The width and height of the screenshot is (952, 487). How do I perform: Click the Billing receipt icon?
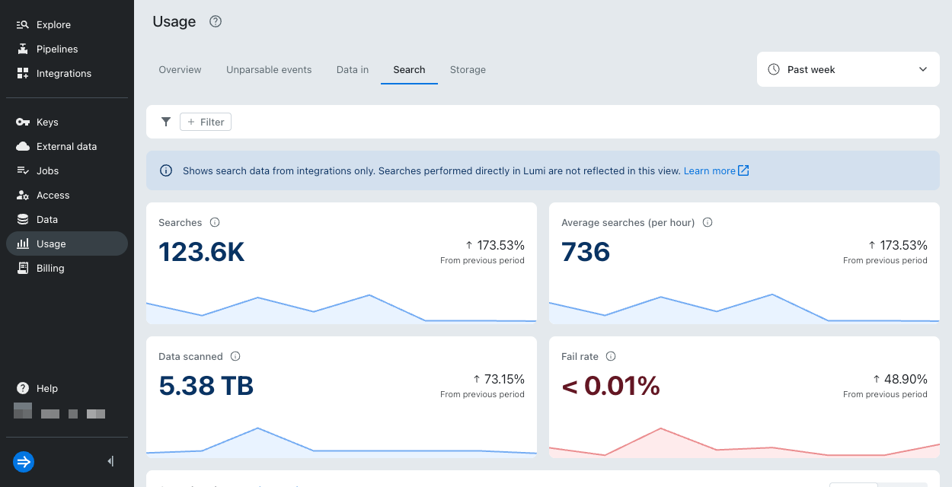click(x=23, y=268)
